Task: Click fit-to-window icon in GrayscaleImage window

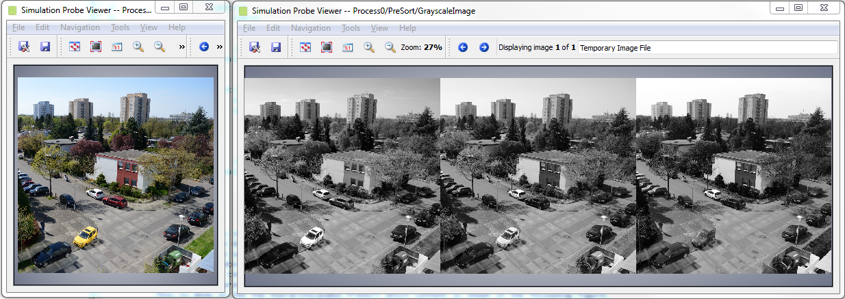Action: click(327, 47)
